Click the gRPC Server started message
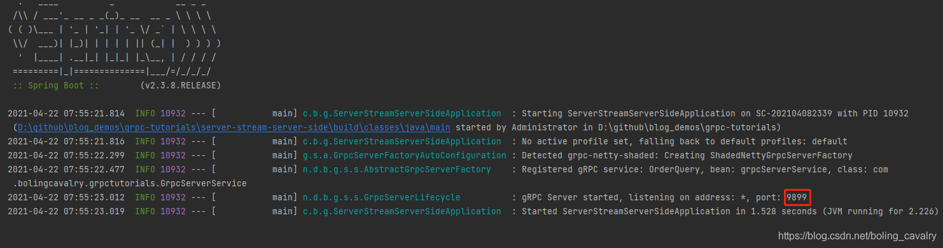Viewport: 943px width, 248px height. (x=647, y=197)
